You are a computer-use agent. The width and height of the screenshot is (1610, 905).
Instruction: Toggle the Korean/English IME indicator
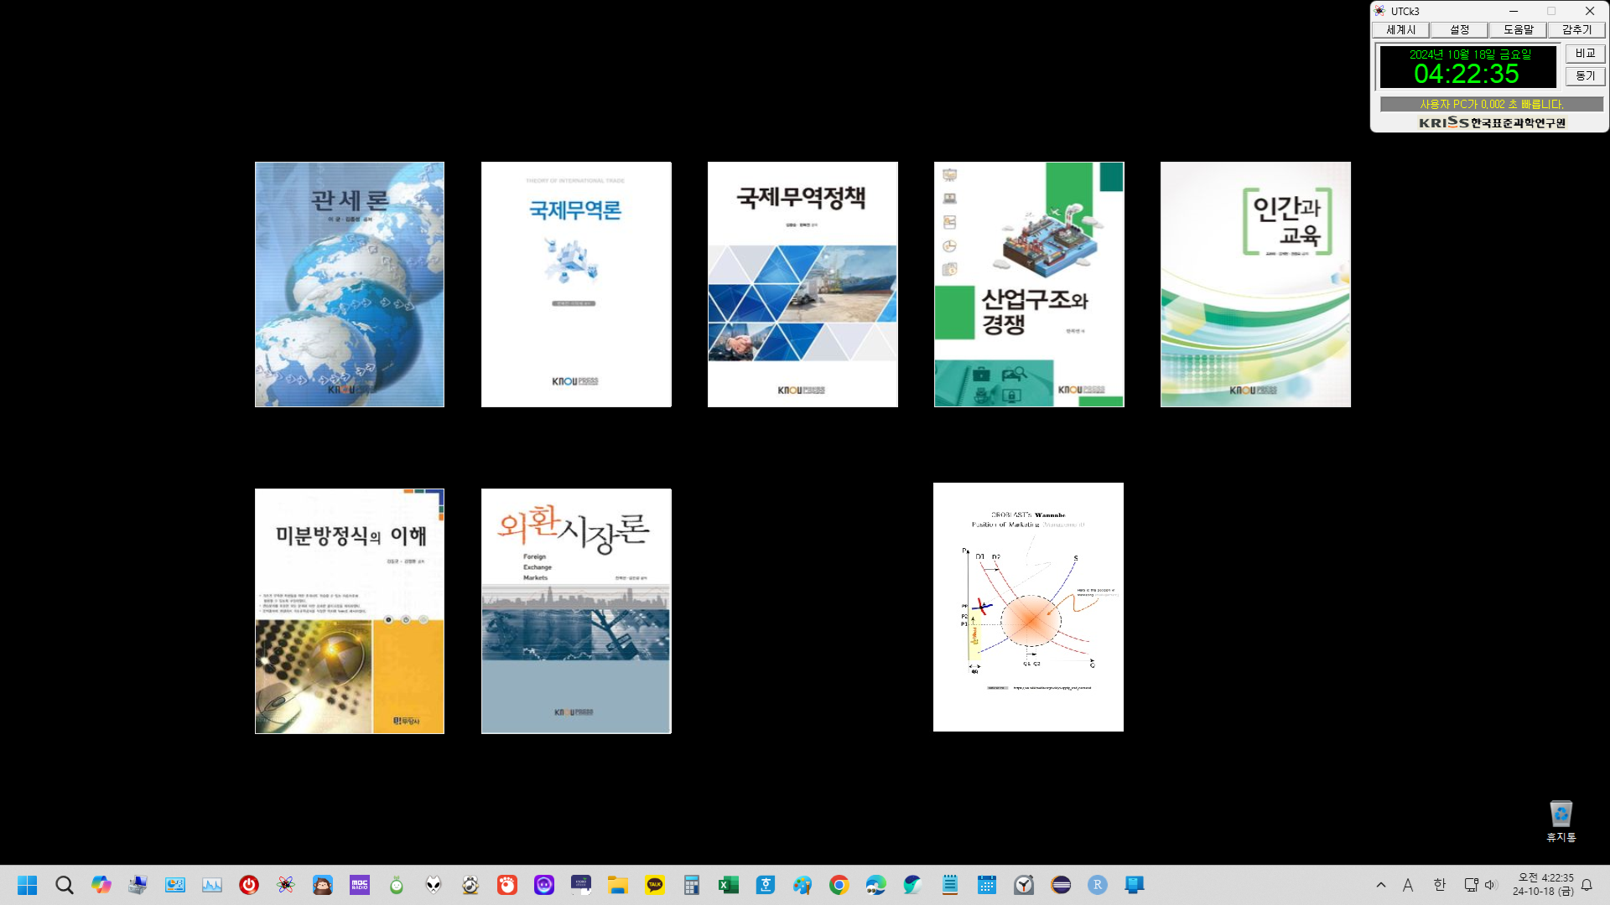point(1440,885)
